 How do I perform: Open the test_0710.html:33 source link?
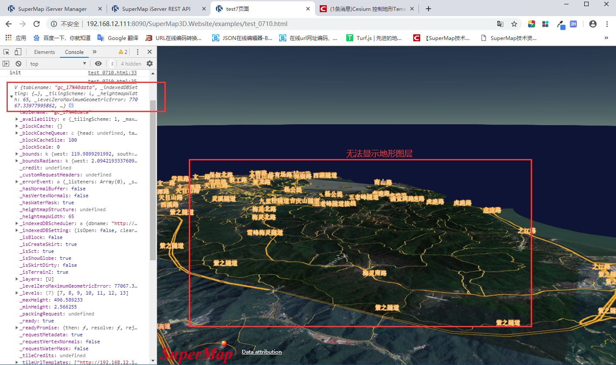[112, 73]
